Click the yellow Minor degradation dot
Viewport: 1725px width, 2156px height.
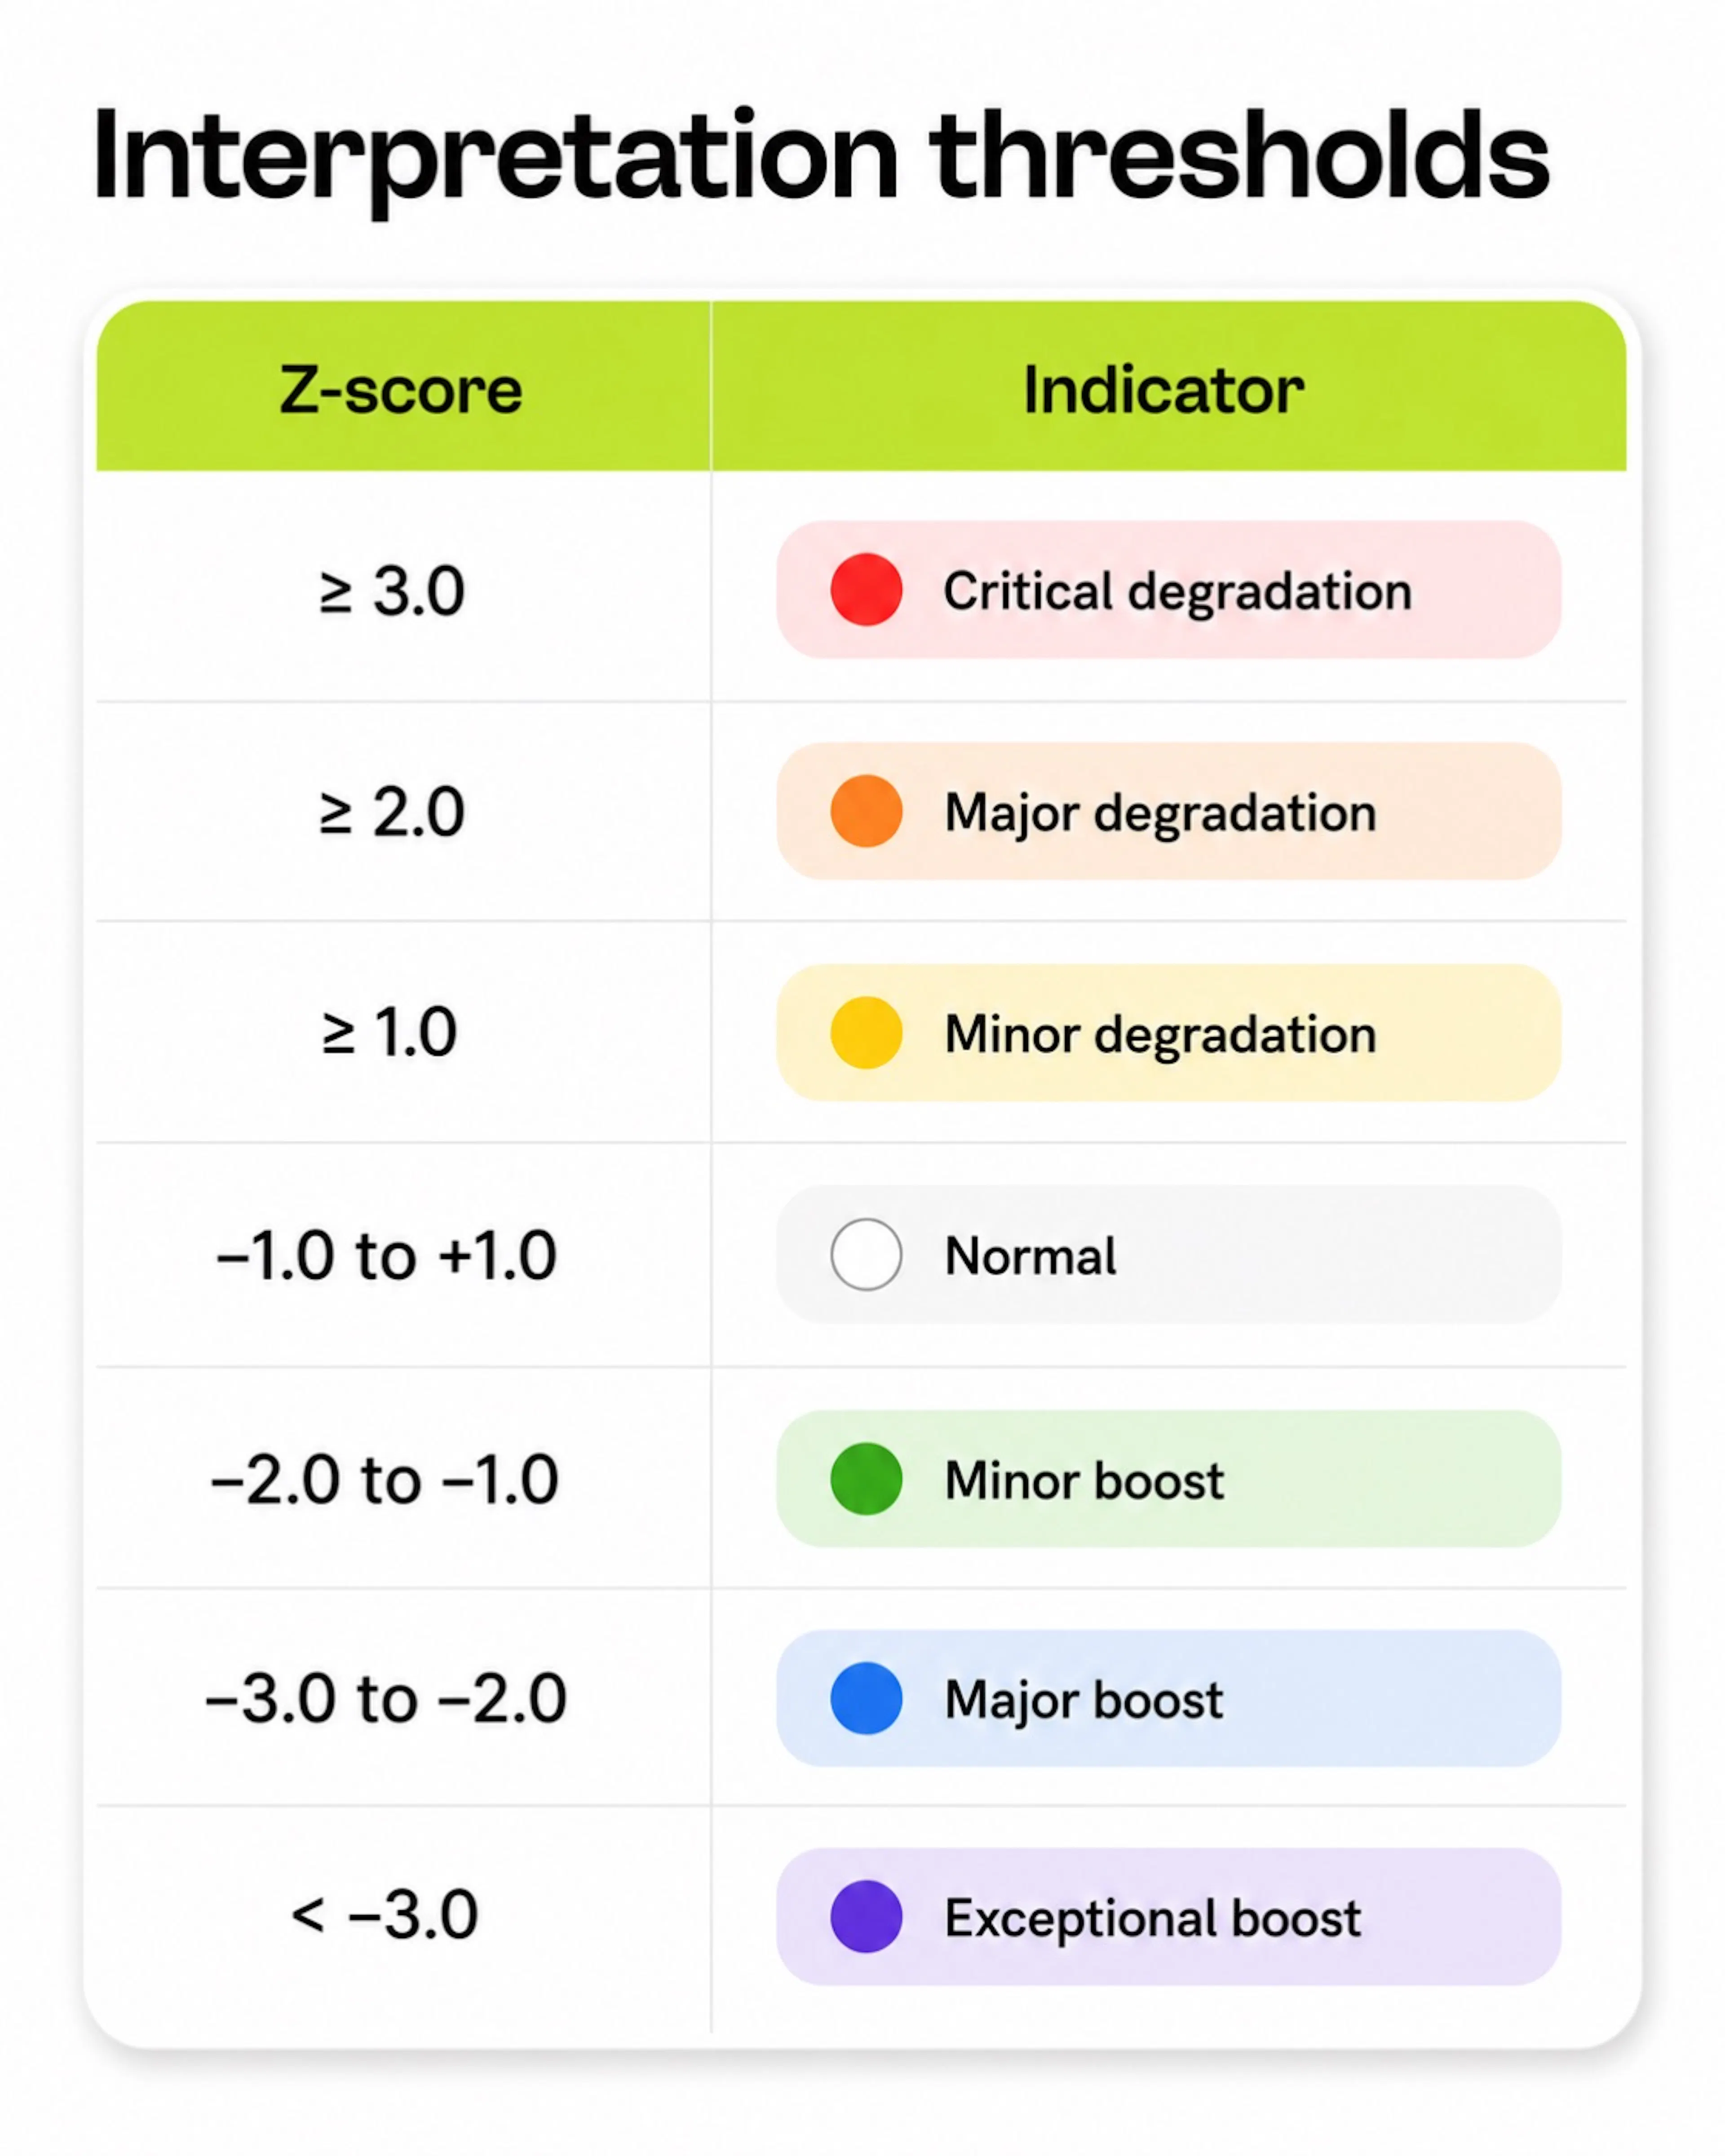point(866,1033)
